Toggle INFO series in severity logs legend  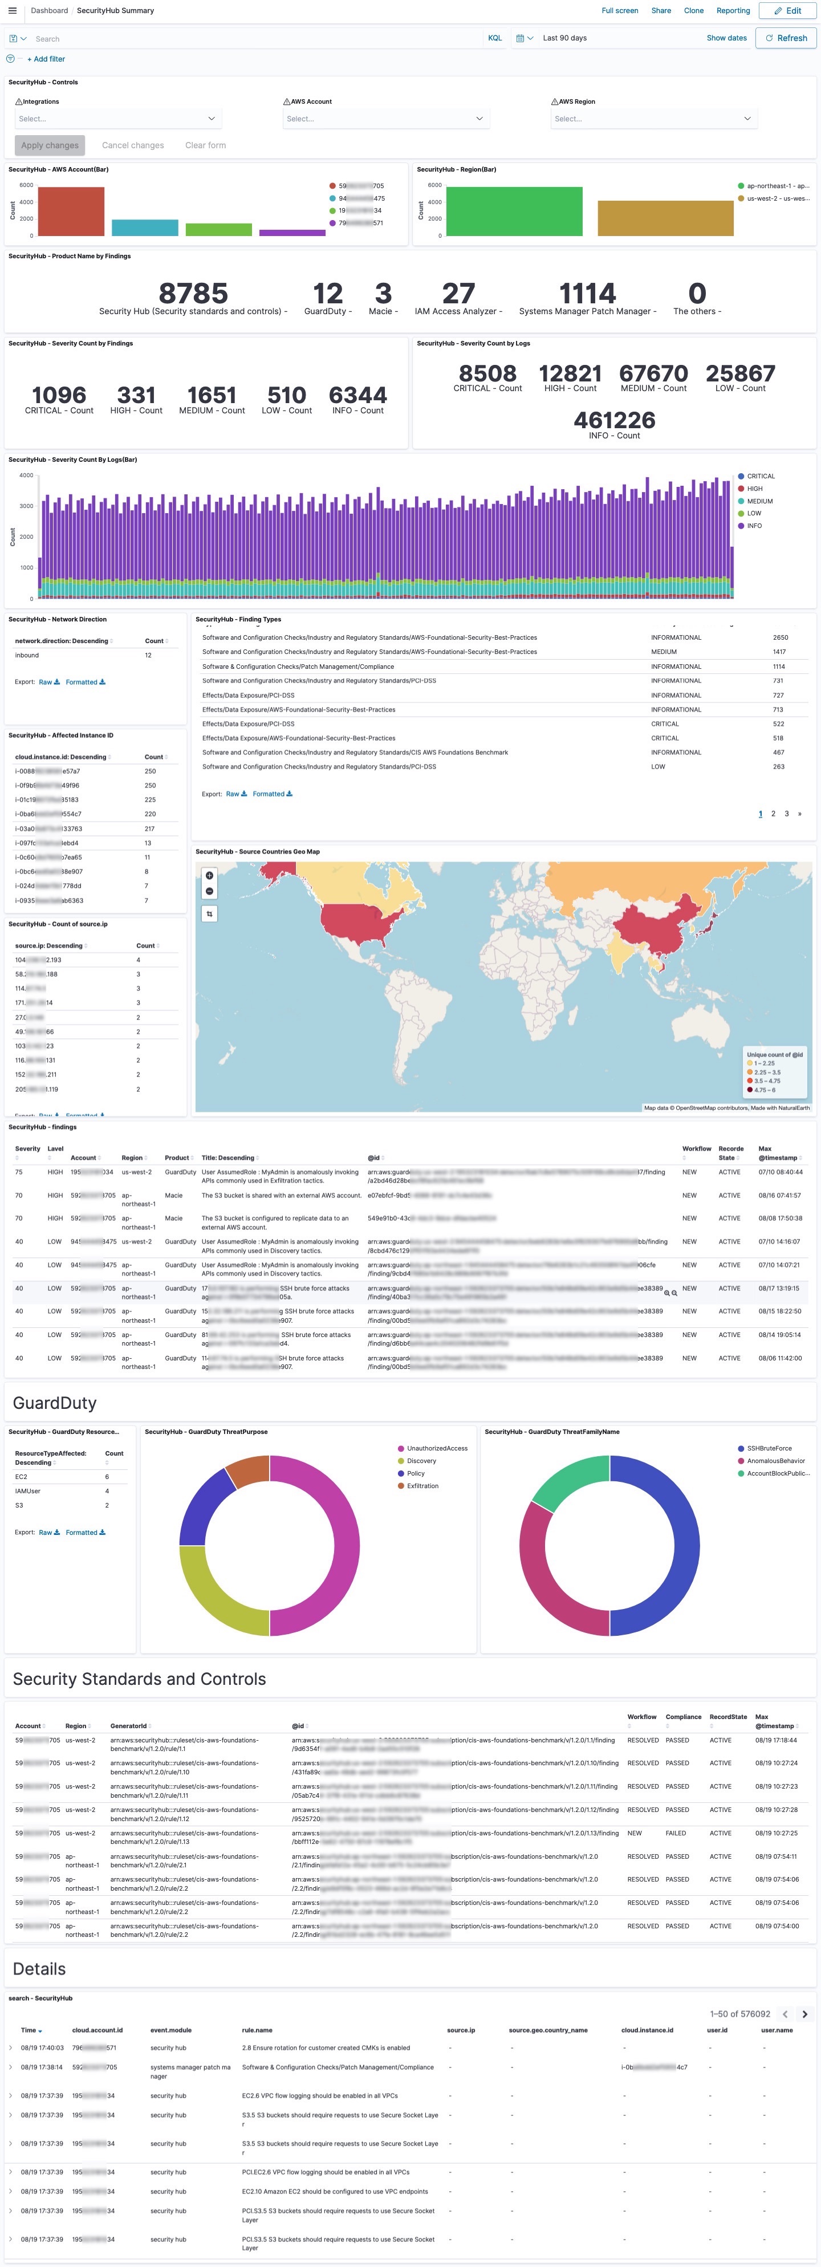[x=750, y=525]
